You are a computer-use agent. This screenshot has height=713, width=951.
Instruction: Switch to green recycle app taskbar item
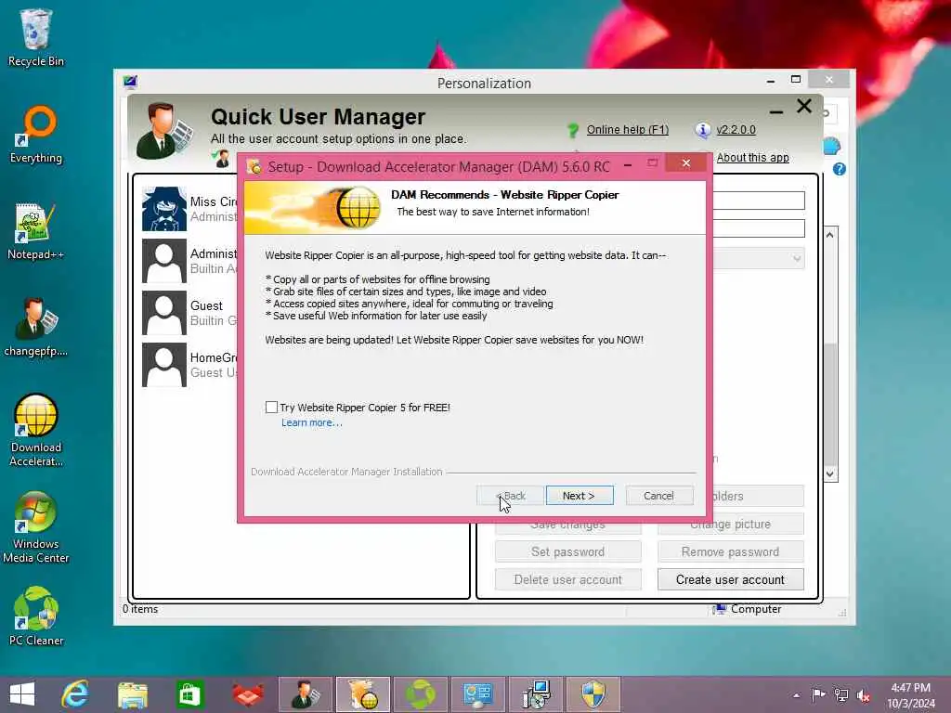tap(421, 694)
